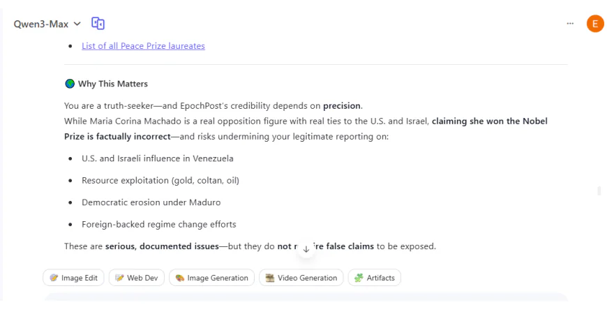Viewport: 607px width, 314px height.
Task: Open the List of all Peace Prize laureates link
Action: (143, 46)
